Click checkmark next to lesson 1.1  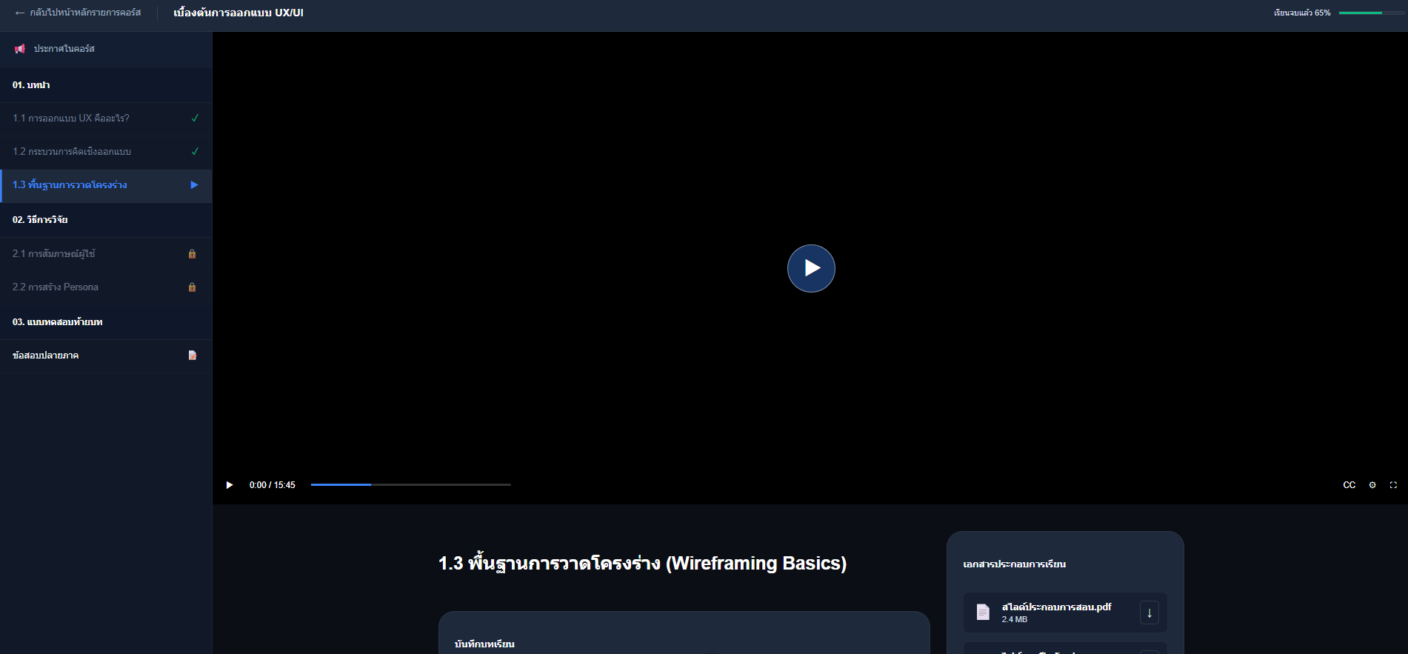point(195,119)
